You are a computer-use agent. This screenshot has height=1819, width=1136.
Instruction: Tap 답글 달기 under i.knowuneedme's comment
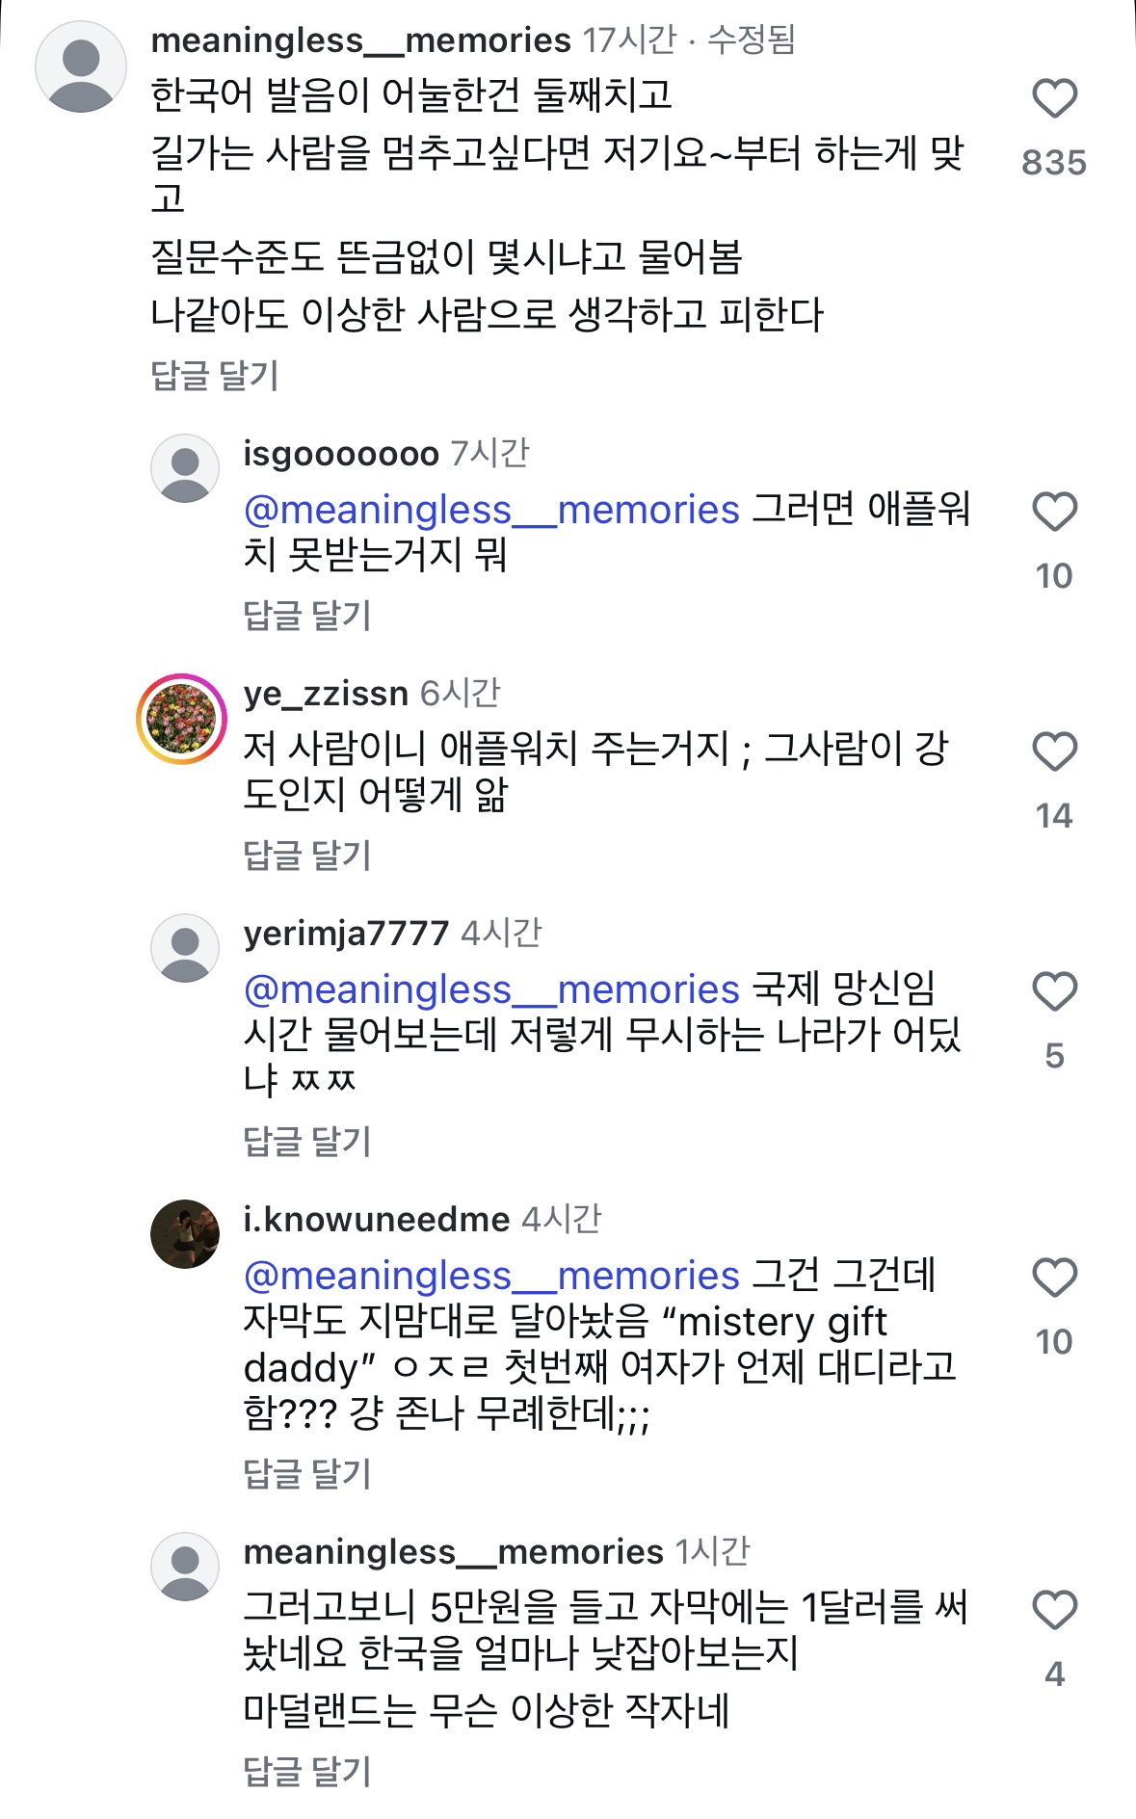(307, 1473)
